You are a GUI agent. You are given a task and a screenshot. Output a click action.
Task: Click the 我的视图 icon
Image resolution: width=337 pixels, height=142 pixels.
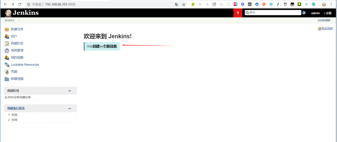[7, 58]
